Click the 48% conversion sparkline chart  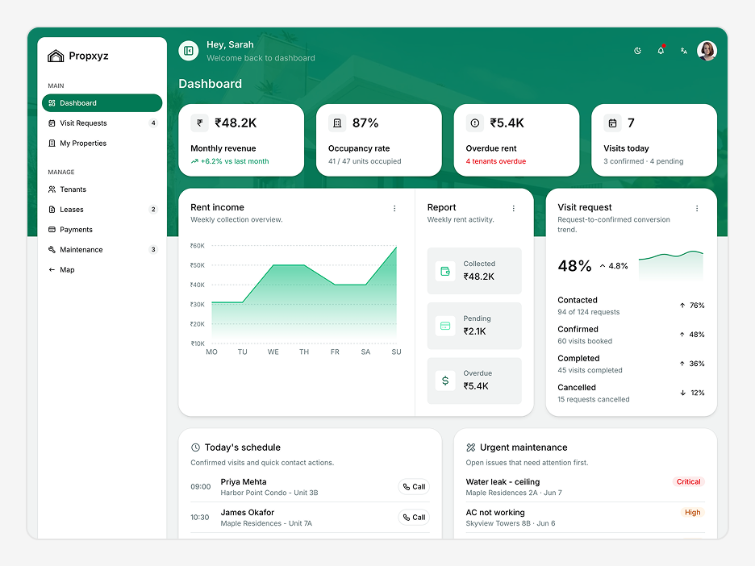point(671,265)
